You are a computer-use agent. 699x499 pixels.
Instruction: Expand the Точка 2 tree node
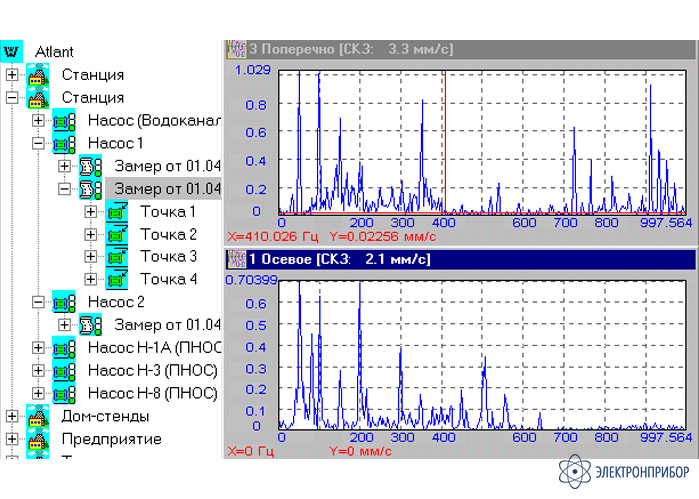coord(91,235)
